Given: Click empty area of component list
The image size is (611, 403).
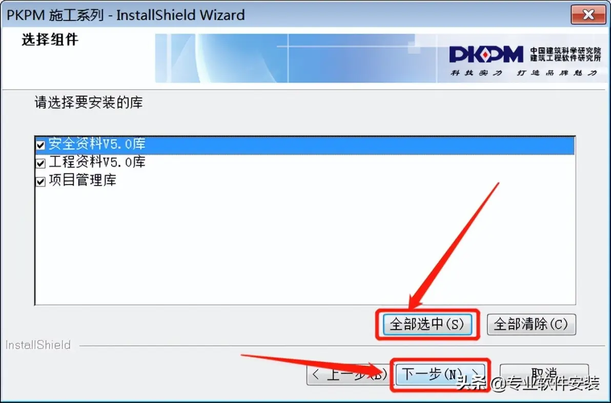Looking at the screenshot, I should pos(304,246).
